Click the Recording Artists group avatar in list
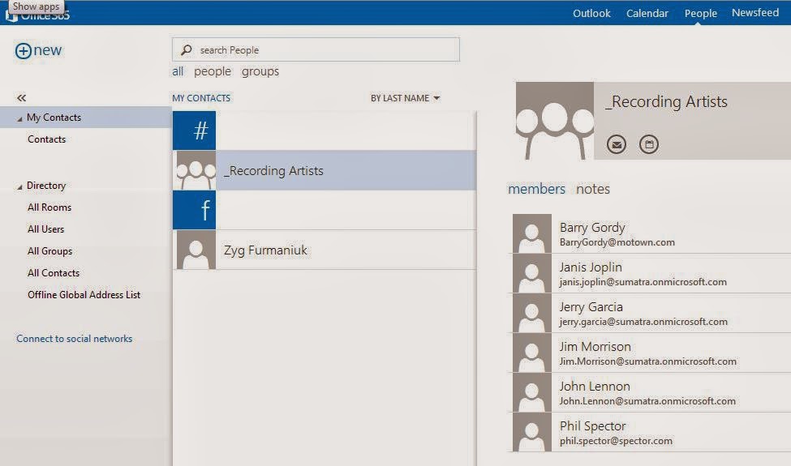791x466 pixels. point(196,170)
